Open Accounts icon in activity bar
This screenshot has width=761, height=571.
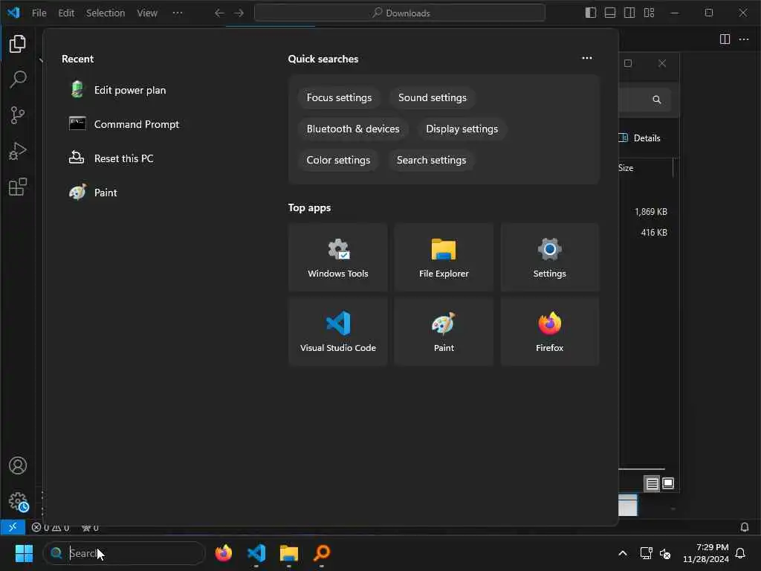click(18, 465)
